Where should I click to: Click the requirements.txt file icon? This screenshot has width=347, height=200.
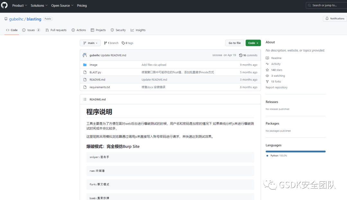[x=85, y=87]
